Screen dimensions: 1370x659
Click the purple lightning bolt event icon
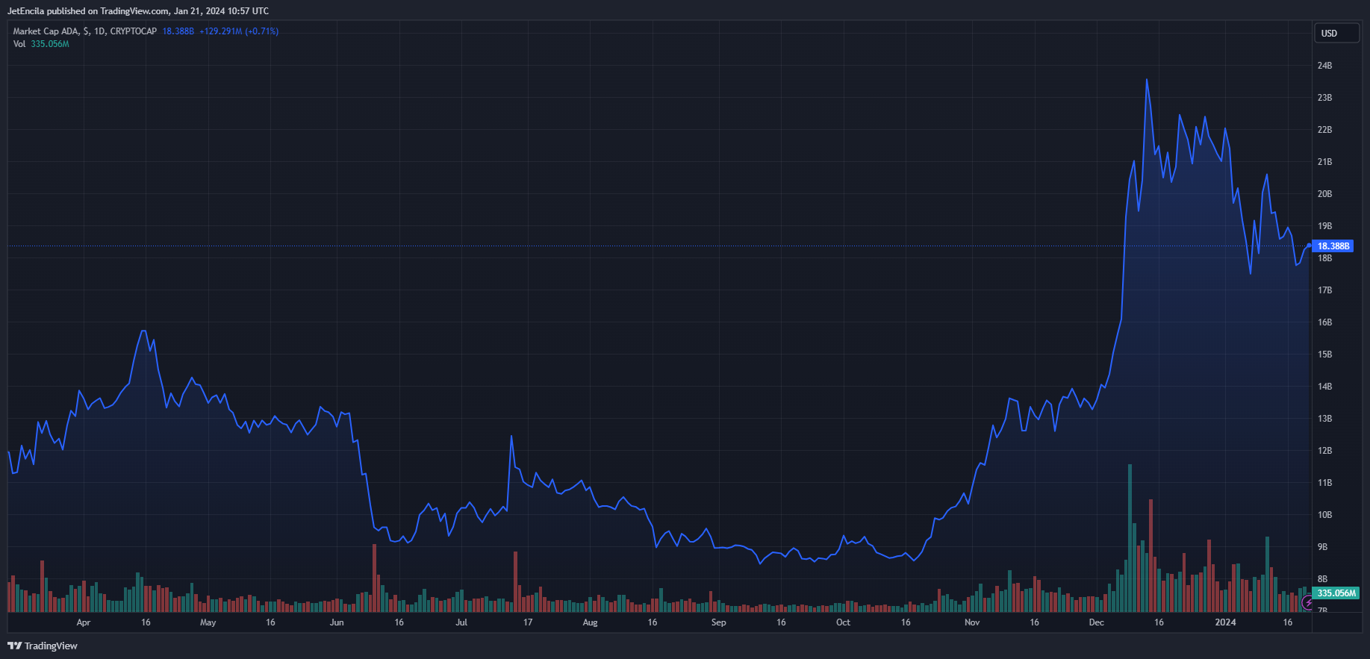[x=1307, y=602]
